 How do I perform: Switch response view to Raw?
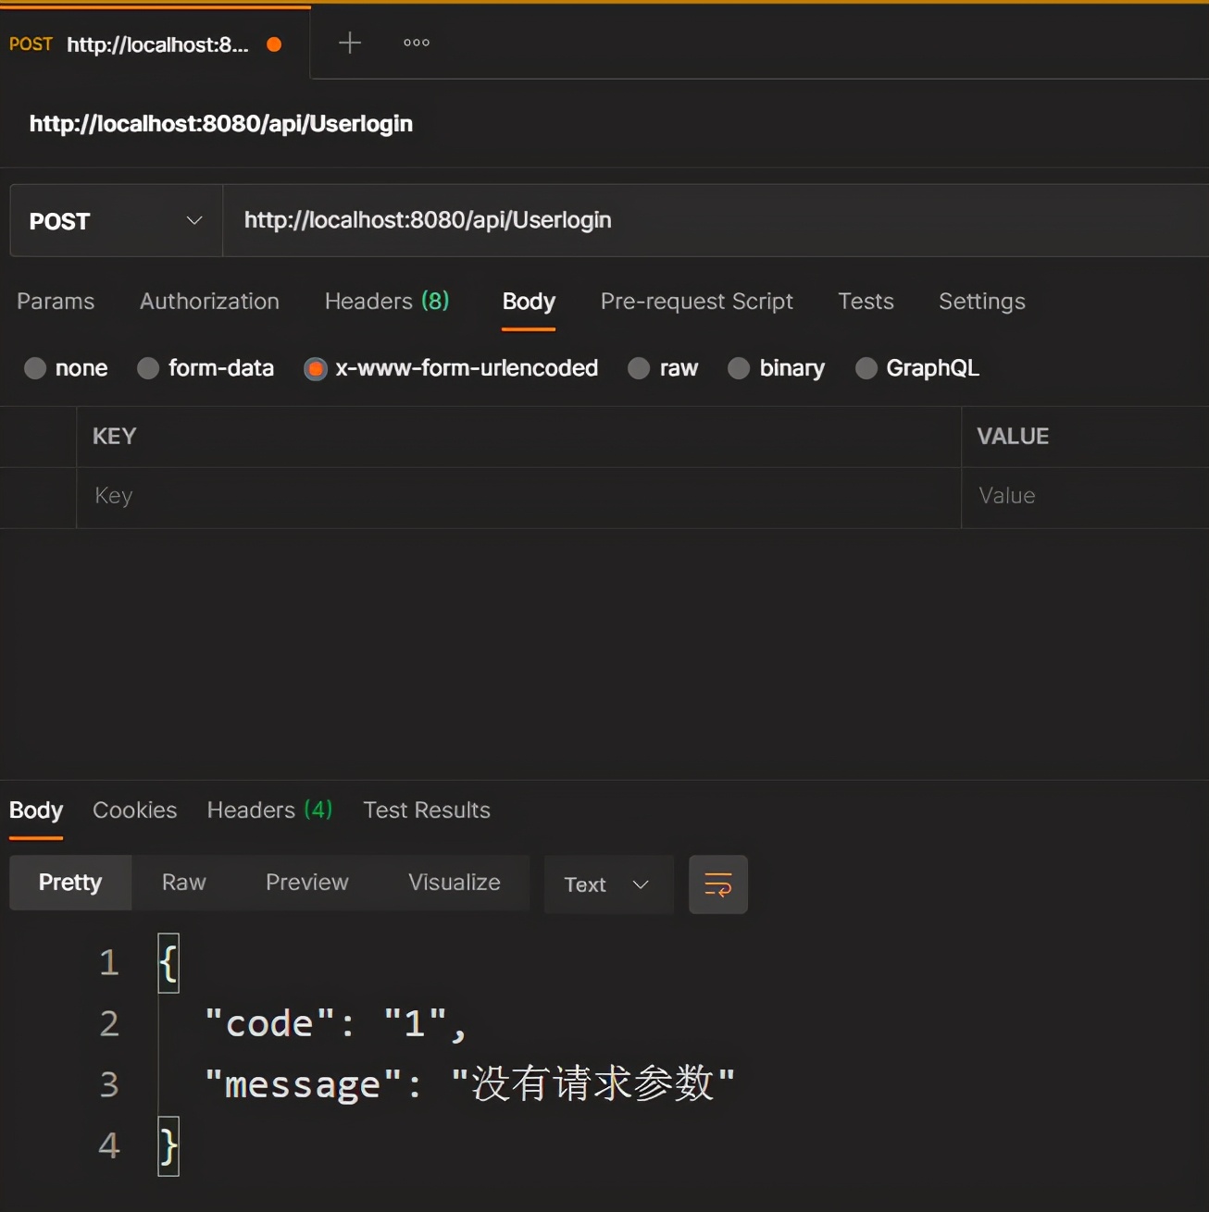click(x=184, y=883)
